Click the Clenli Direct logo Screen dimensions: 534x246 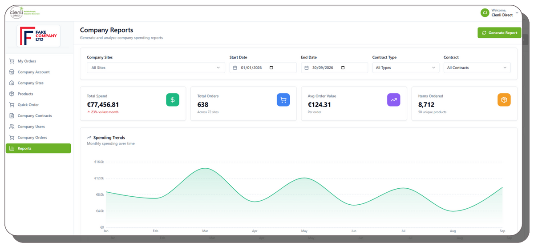pos(24,12)
